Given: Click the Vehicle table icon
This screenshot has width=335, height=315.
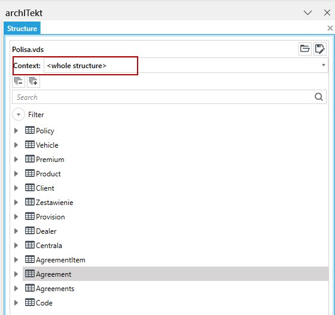Looking at the screenshot, I should tap(30, 145).
